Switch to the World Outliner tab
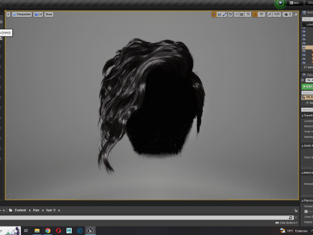The image size is (313, 235). [x=308, y=13]
